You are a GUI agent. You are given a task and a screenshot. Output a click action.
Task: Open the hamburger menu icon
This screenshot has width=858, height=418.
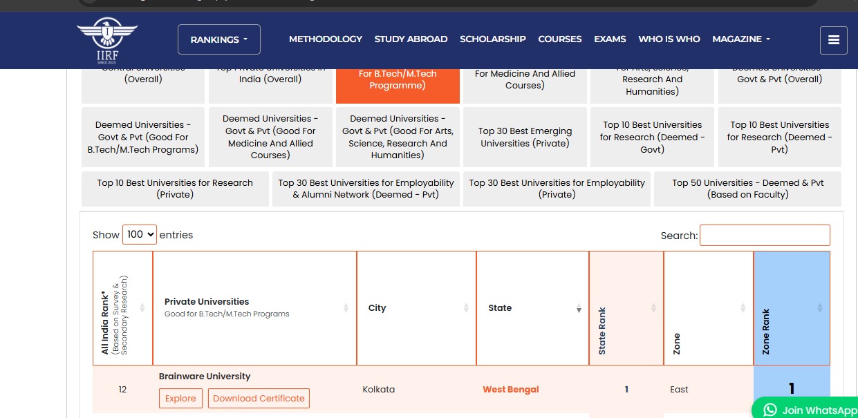click(833, 40)
